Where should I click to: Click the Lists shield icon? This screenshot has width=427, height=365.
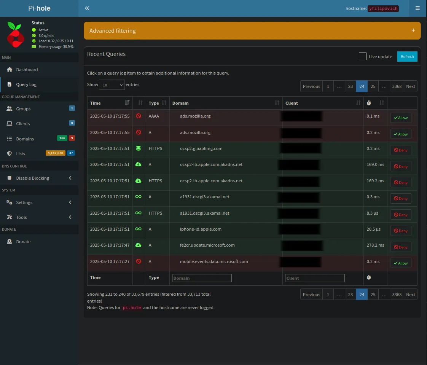coord(10,153)
